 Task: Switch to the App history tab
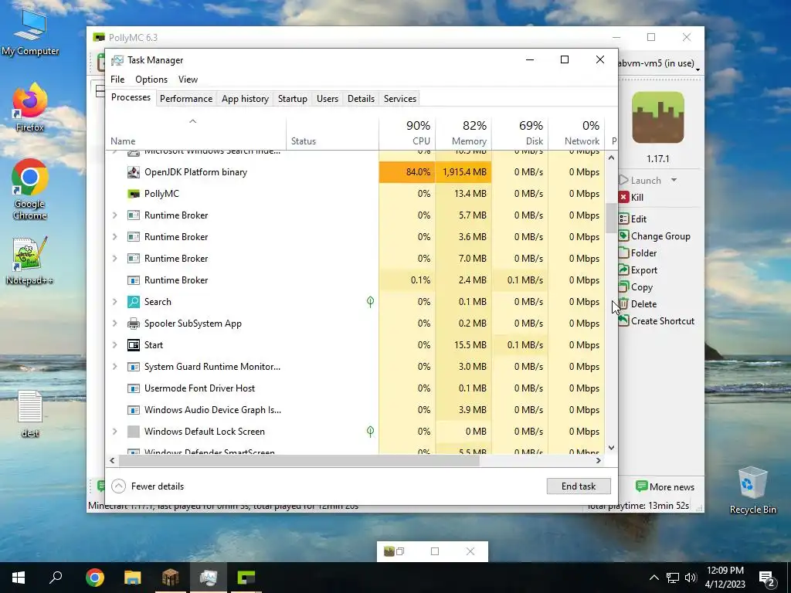tap(245, 99)
